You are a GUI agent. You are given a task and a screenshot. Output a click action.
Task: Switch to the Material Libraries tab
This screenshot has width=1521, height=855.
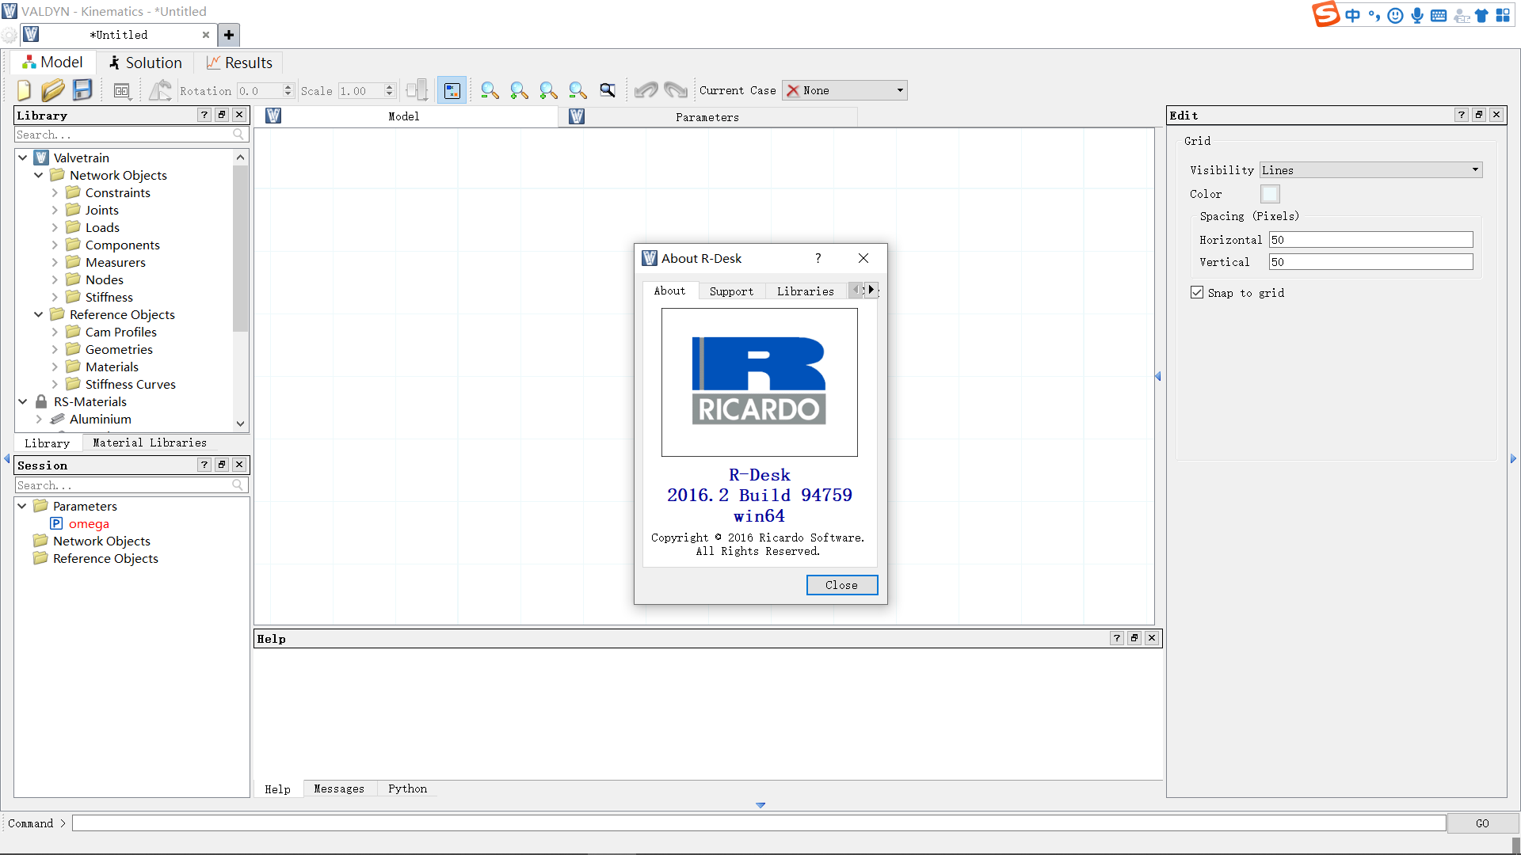point(150,443)
